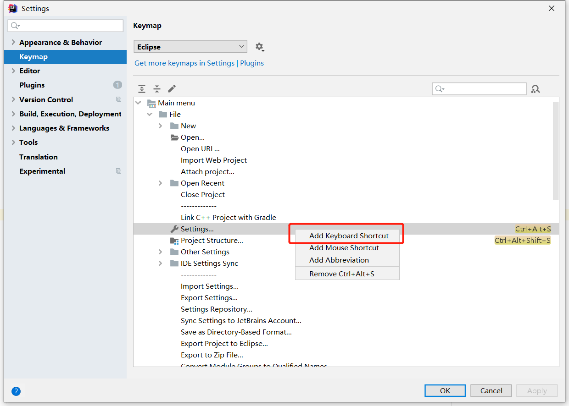Select Link C++ Project with Gradle row

[346, 218]
